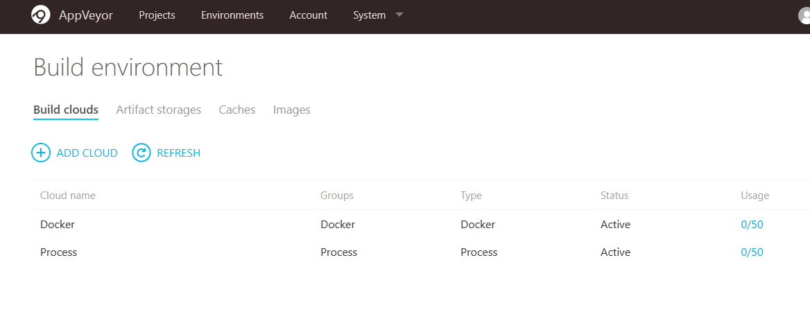Switch to the Images tab

(x=291, y=110)
